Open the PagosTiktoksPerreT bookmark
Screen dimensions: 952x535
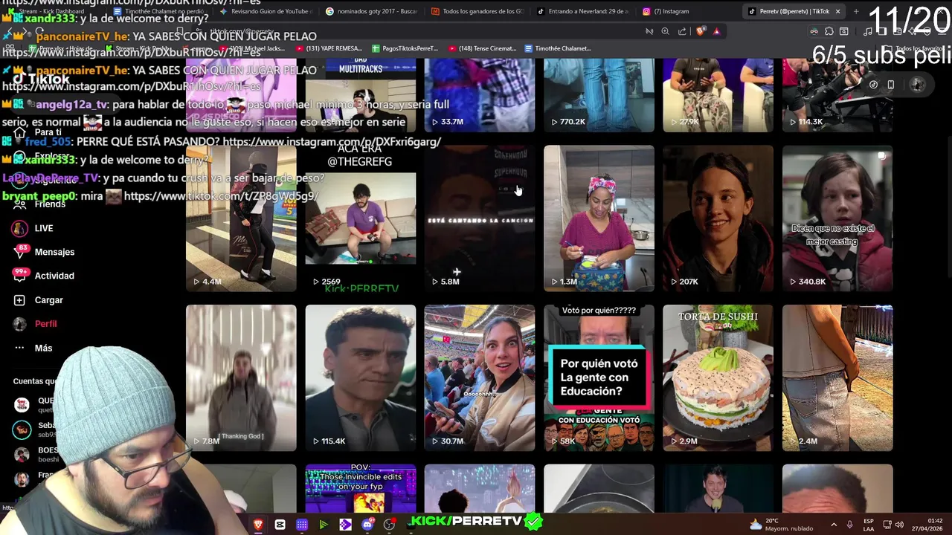coord(405,48)
